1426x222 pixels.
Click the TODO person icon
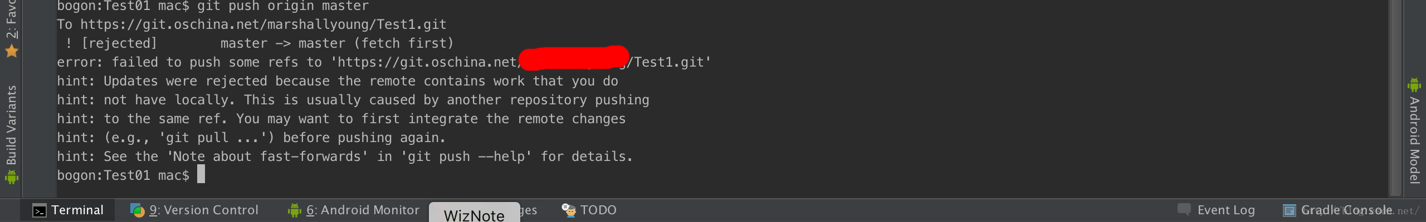click(x=569, y=210)
